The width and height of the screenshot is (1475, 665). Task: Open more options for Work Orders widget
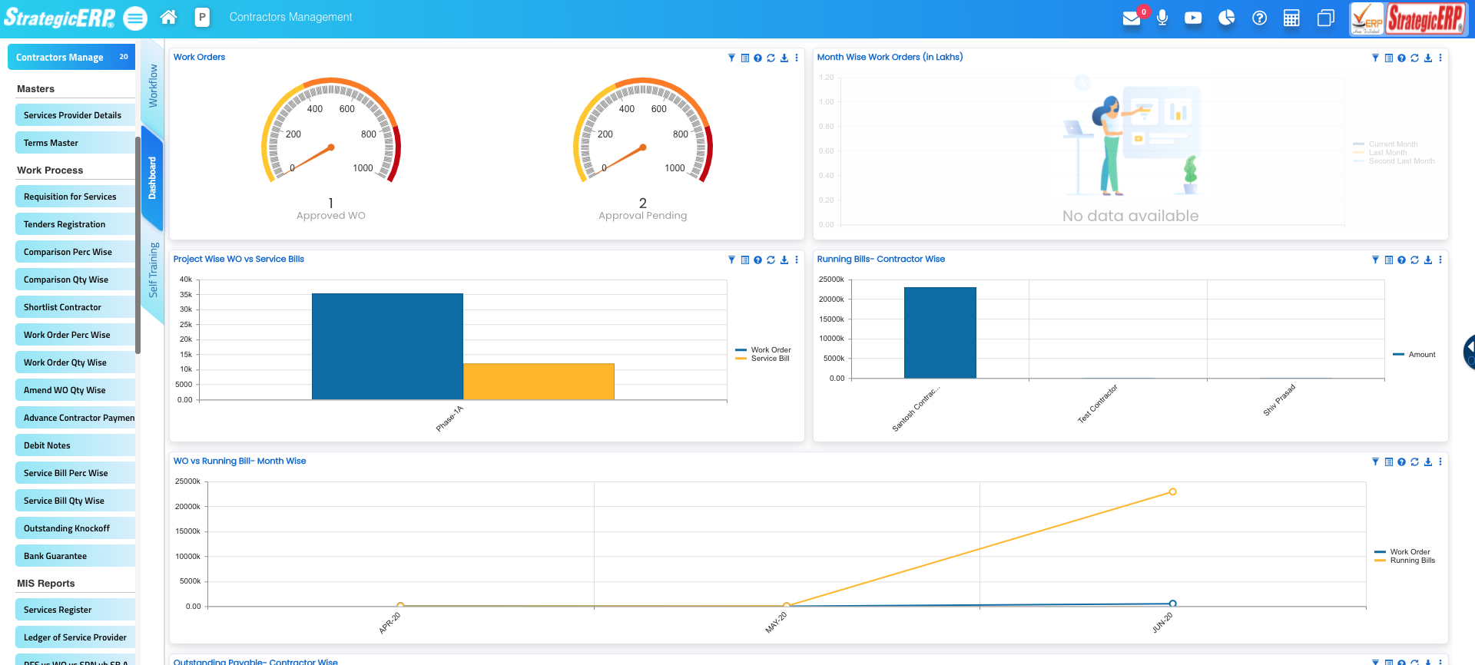tap(797, 58)
